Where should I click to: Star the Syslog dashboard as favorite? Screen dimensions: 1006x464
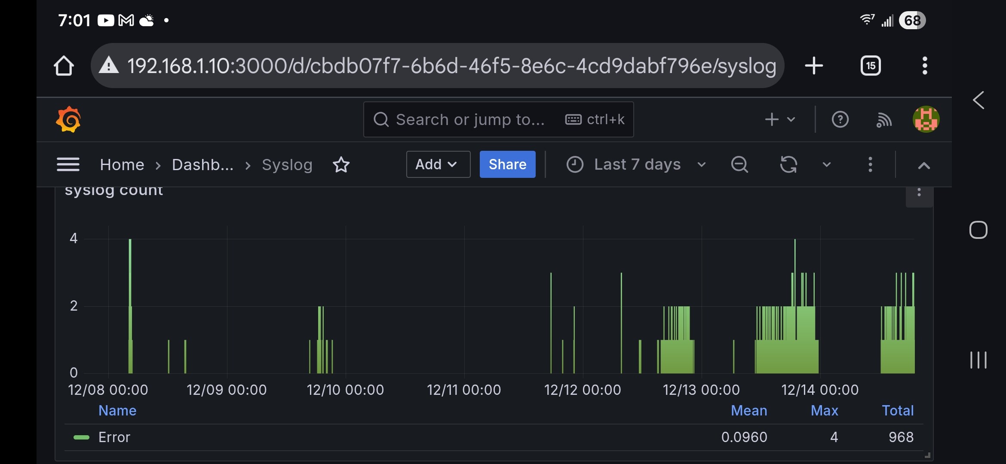click(341, 165)
